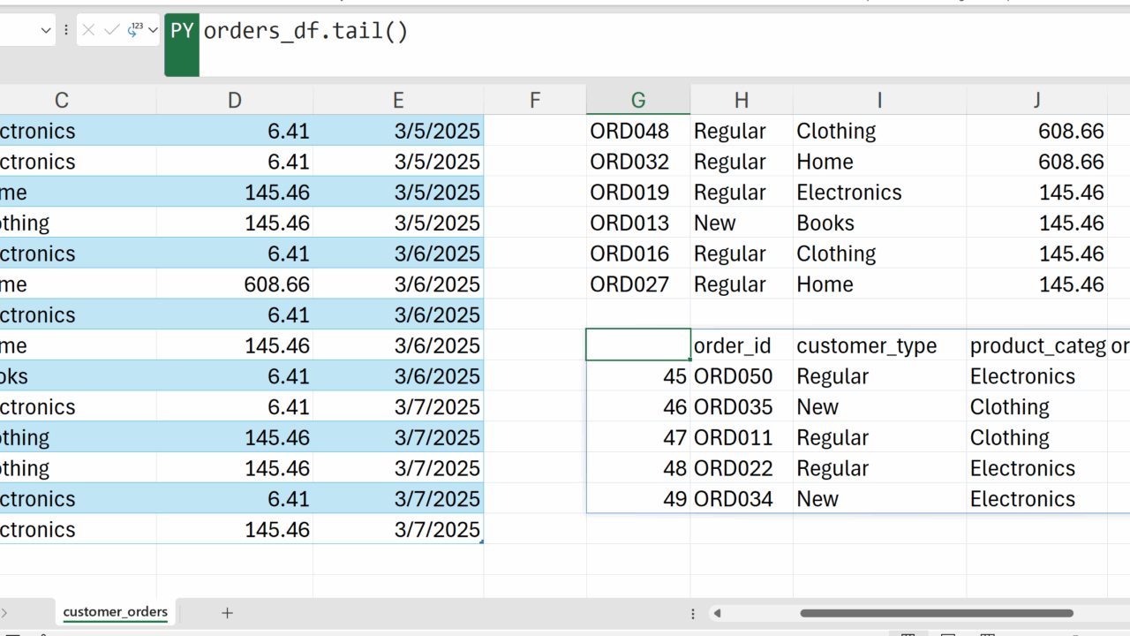
Task: Select the cell containing ORD050
Action: click(733, 376)
